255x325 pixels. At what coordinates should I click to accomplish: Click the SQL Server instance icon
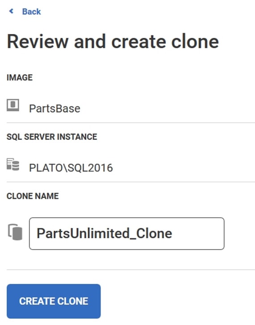pos(13,164)
